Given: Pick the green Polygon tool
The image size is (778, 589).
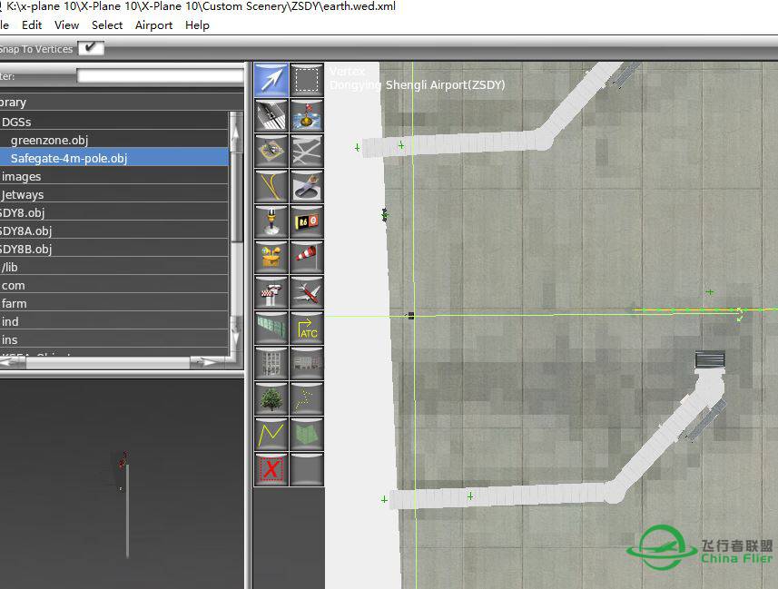Looking at the screenshot, I should pos(307,434).
